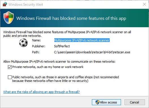
Task: Click the soccer ball app icon
Action: (x=23, y=43)
